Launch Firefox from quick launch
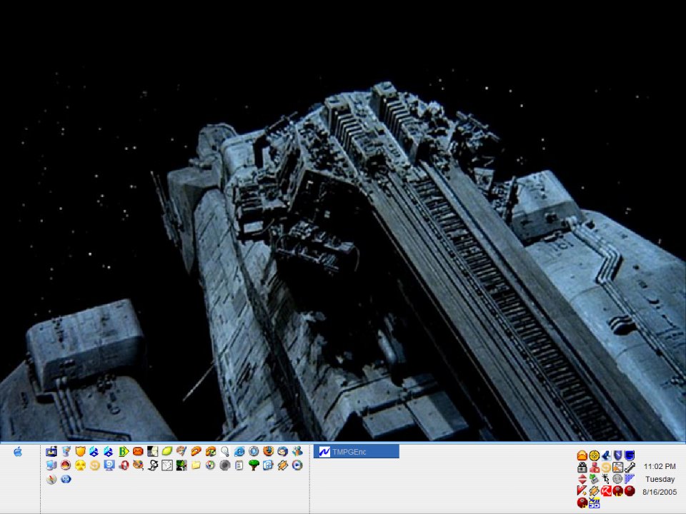686x514 pixels. point(268,451)
